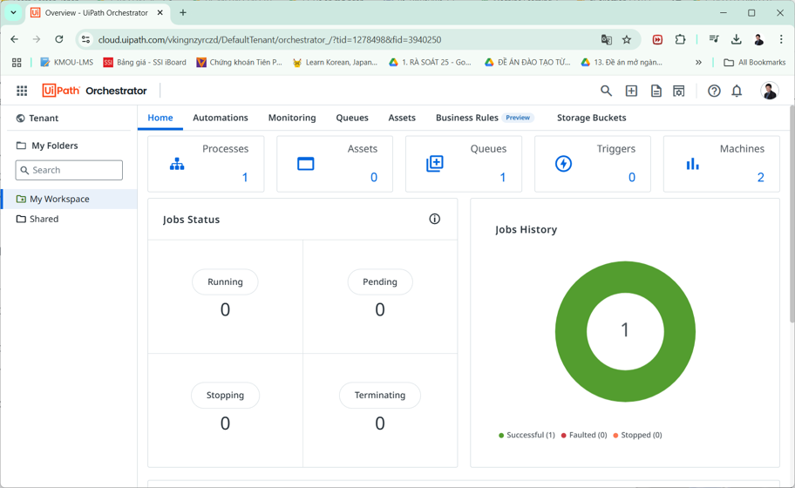The height and width of the screenshot is (488, 795).
Task: Click the Processes hierarchy icon
Action: click(177, 164)
